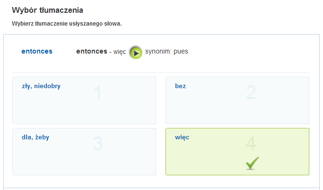Image resolution: width=323 pixels, height=190 pixels.
Task: Click the "więc" label in the green tile
Action: (182, 137)
